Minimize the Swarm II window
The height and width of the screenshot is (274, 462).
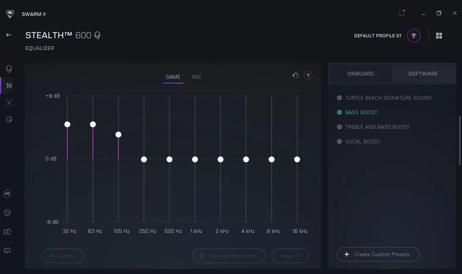pyautogui.click(x=423, y=14)
